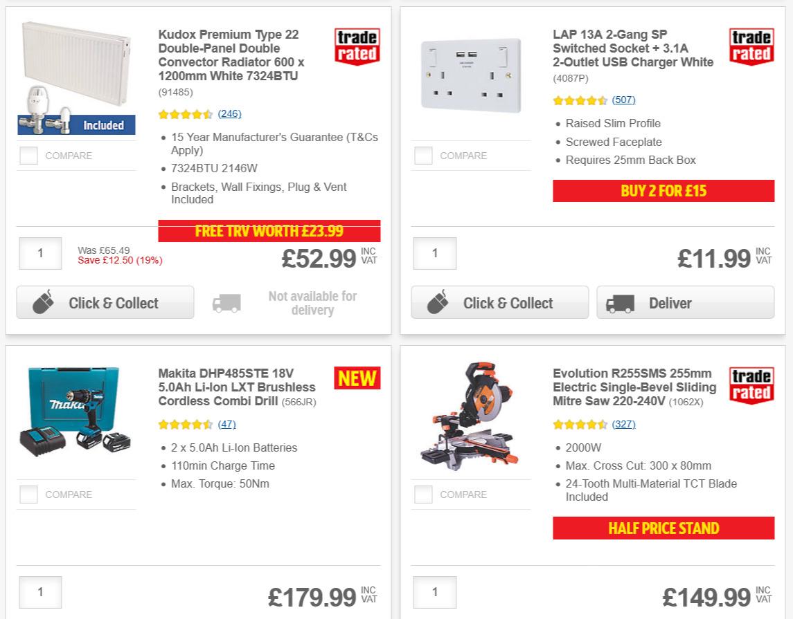Open the radiator review count link (246)
The image size is (793, 619).
pyautogui.click(x=229, y=113)
